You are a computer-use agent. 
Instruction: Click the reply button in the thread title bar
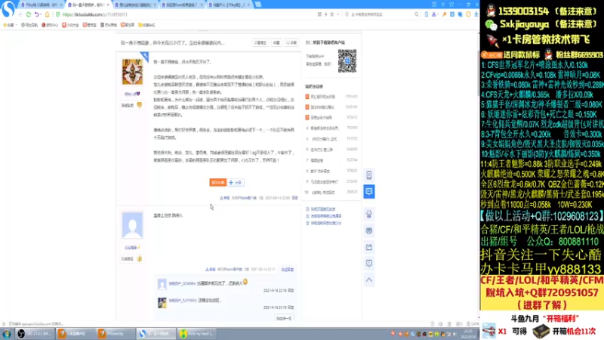291,43
